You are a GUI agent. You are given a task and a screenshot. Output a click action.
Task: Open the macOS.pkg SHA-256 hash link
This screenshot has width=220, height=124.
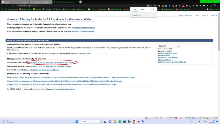(61, 85)
